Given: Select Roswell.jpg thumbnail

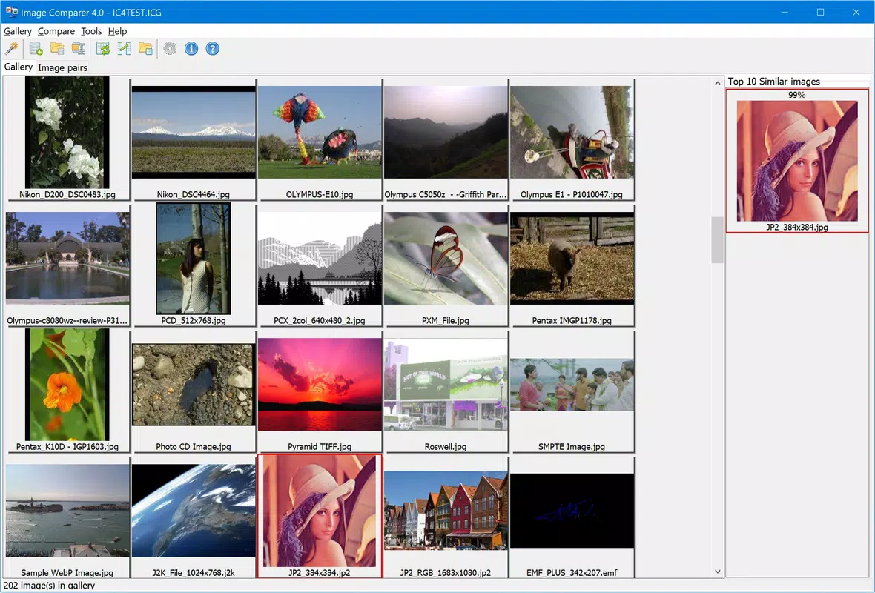Looking at the screenshot, I should tap(446, 385).
